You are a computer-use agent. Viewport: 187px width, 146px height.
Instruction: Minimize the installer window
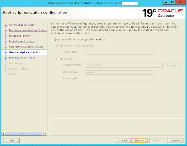[166, 2]
